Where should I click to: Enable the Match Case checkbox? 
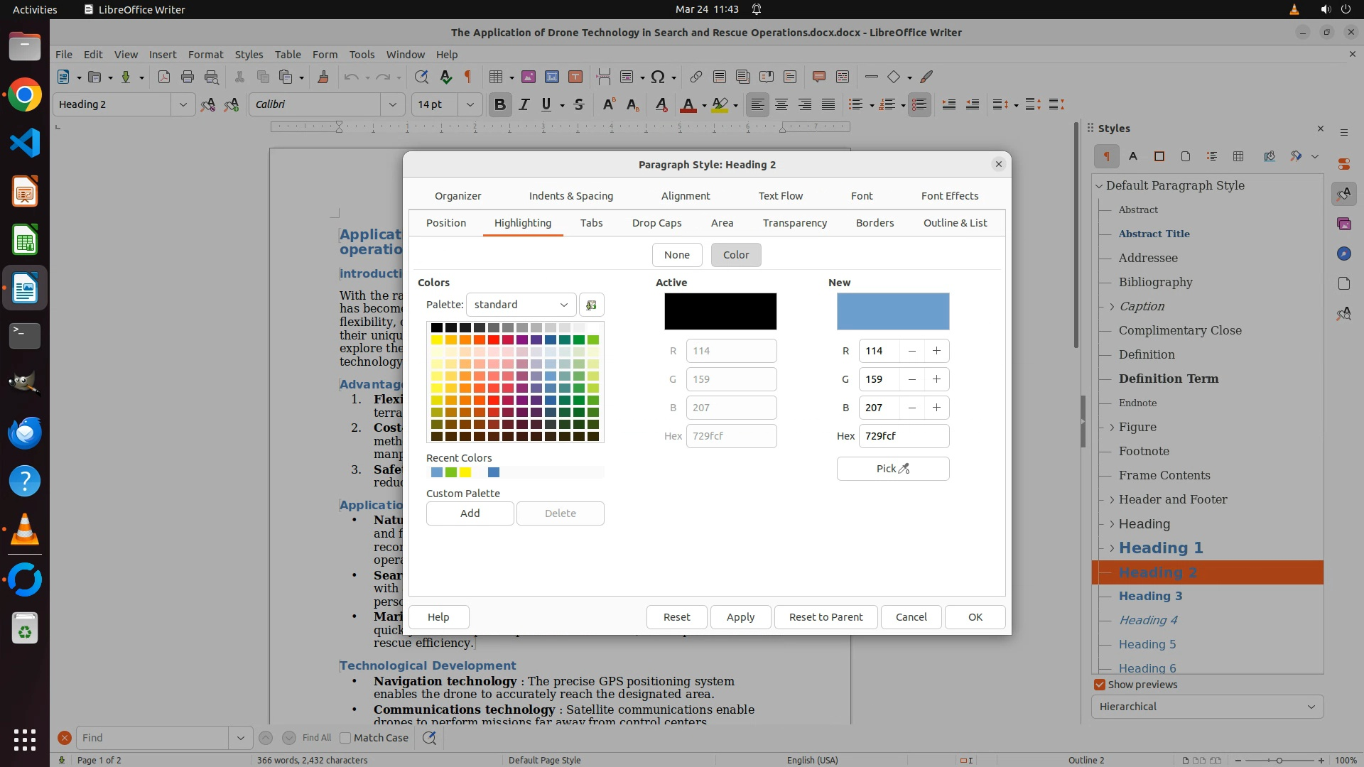(346, 738)
